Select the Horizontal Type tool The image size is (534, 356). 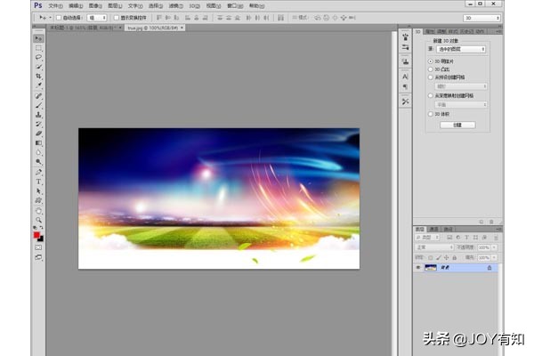pyautogui.click(x=38, y=182)
